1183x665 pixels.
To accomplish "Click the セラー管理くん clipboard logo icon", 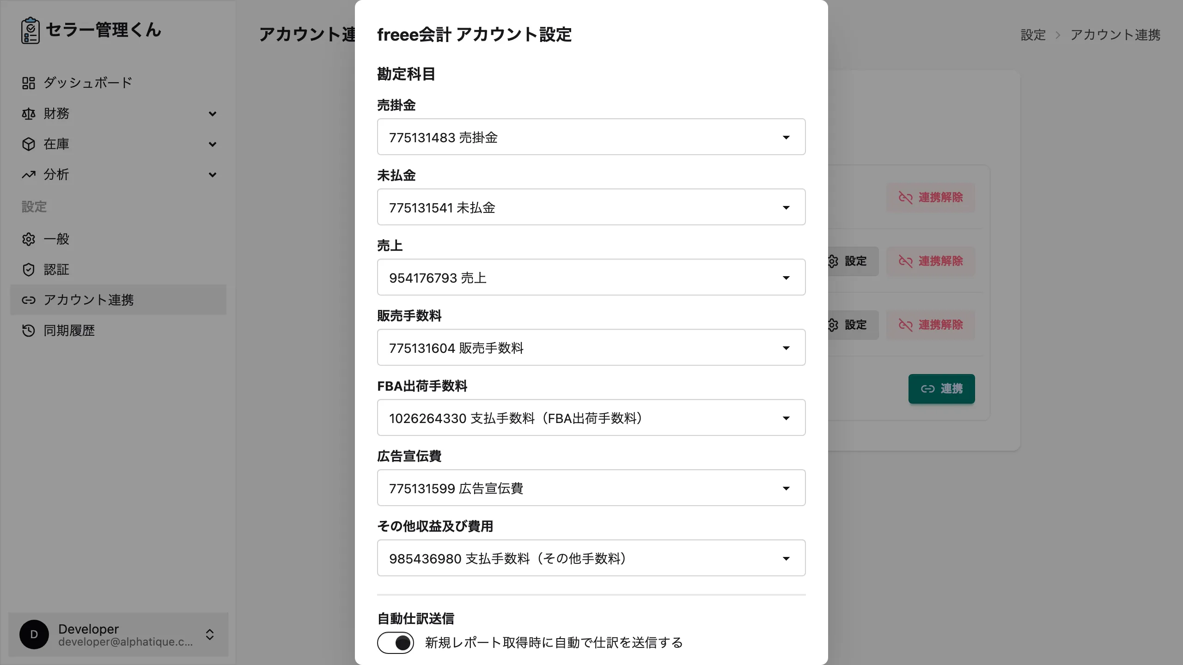I will [x=30, y=30].
